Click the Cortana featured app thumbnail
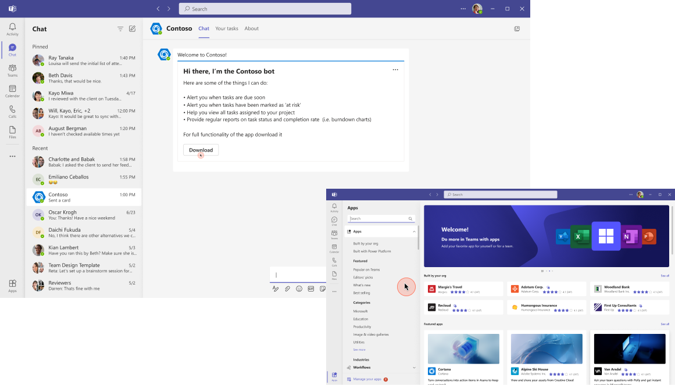675x385 pixels. (463, 349)
